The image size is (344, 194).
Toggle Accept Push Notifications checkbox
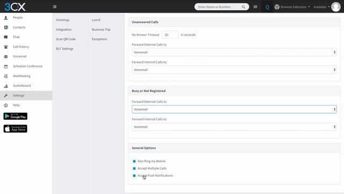pyautogui.click(x=134, y=176)
